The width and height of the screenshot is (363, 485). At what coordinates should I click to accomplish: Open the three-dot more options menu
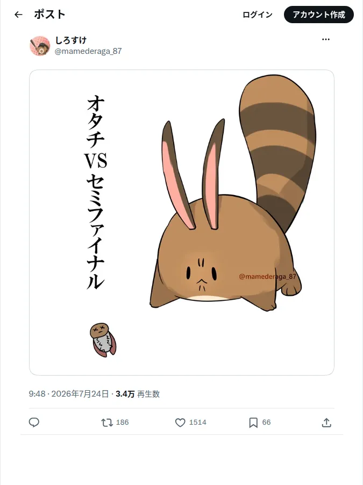tap(326, 39)
